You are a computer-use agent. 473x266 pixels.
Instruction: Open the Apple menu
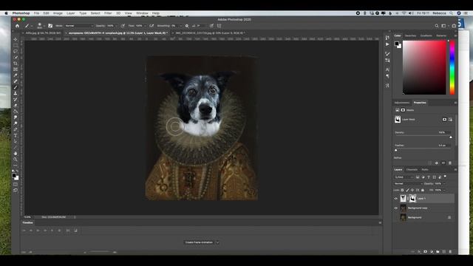click(6, 13)
